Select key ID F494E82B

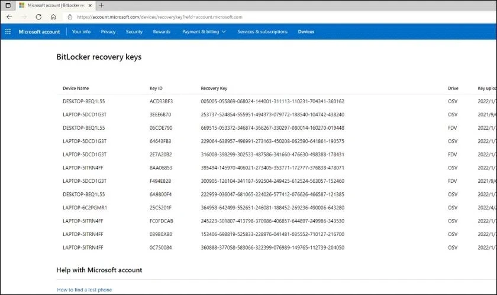pos(160,181)
